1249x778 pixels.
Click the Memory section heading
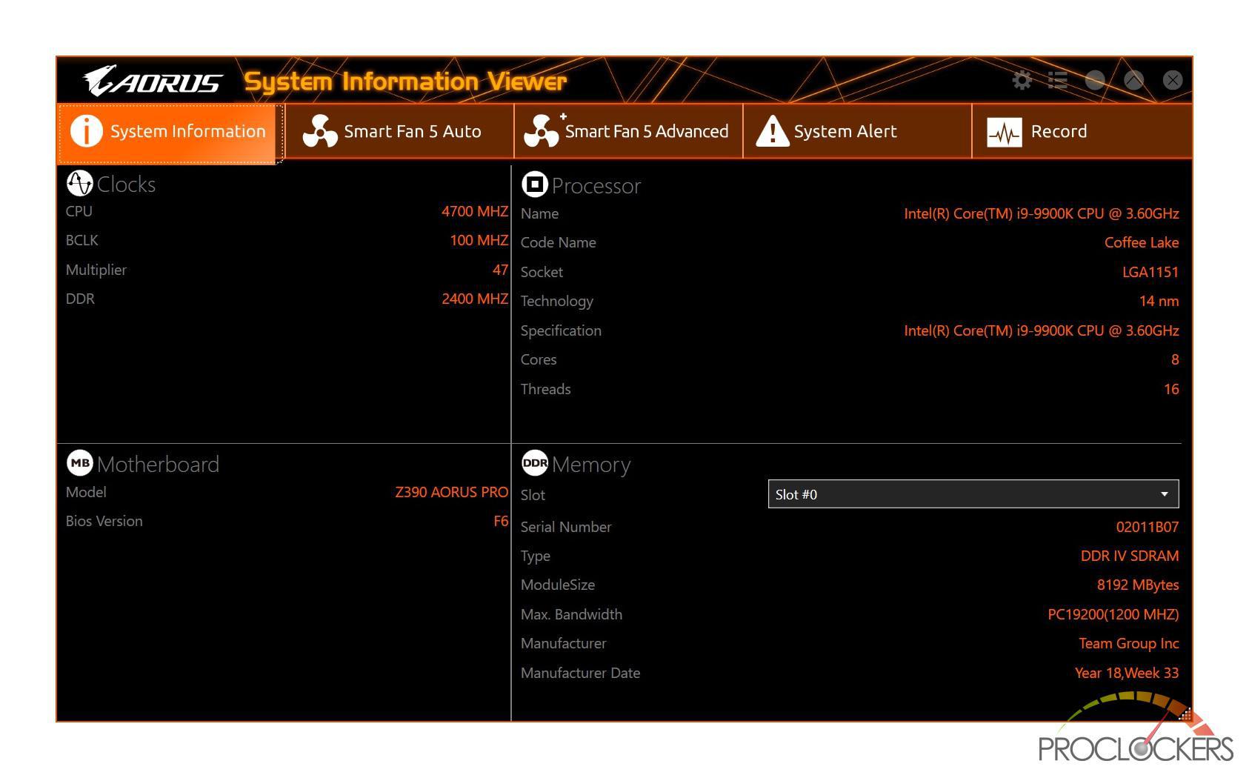click(x=591, y=465)
